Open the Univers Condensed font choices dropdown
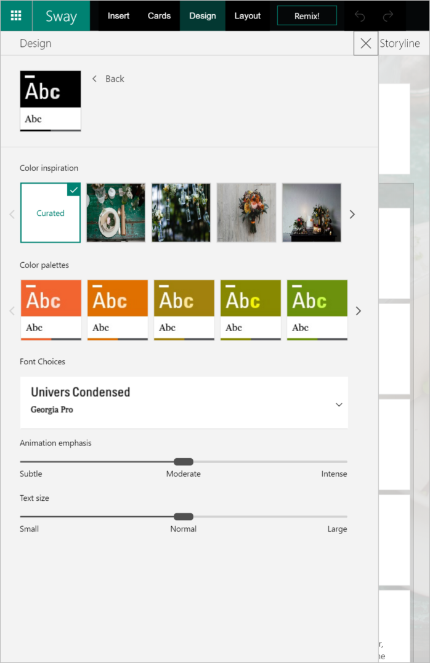 184,402
